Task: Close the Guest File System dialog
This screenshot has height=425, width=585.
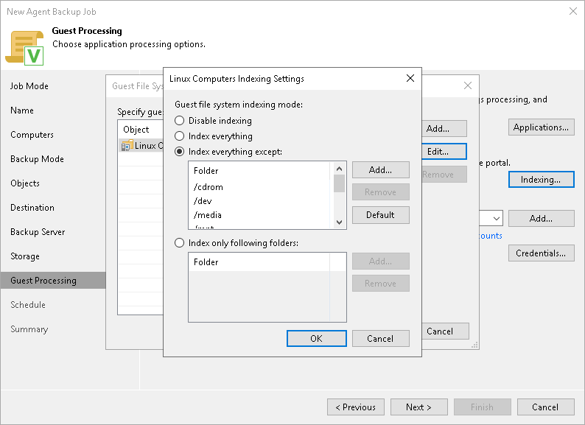Action: coord(468,86)
